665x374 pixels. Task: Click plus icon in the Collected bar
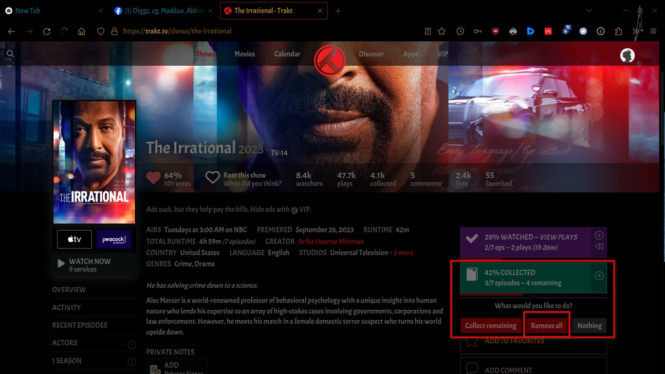click(x=599, y=276)
